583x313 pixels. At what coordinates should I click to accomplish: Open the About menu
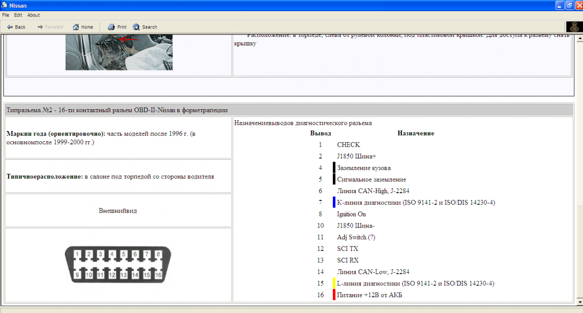34,15
